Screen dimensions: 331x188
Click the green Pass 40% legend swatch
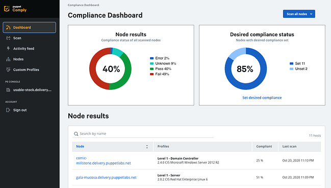click(151, 69)
